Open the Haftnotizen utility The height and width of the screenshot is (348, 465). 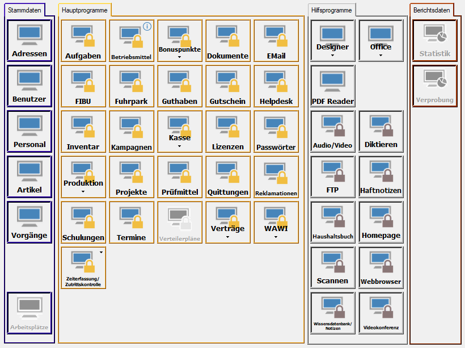coord(381,177)
